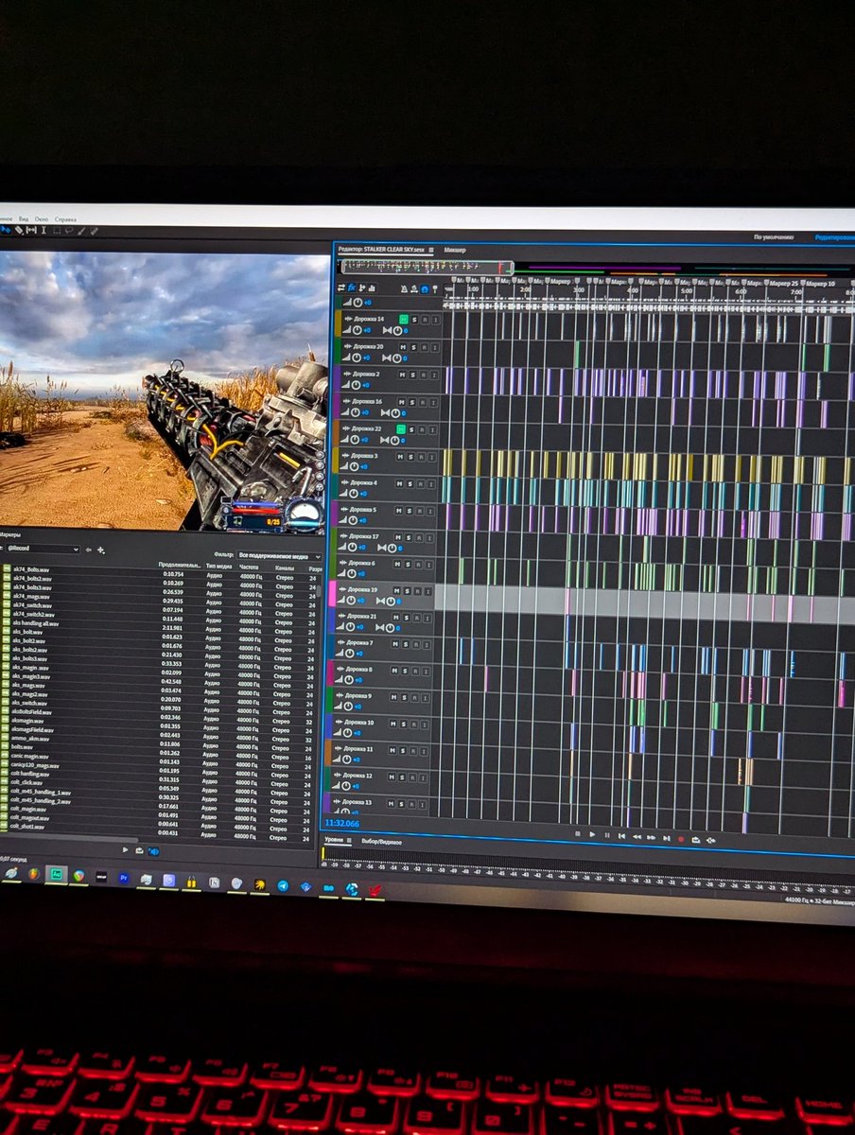Solo track Дорожка 3
855x1135 pixels.
coord(410,457)
